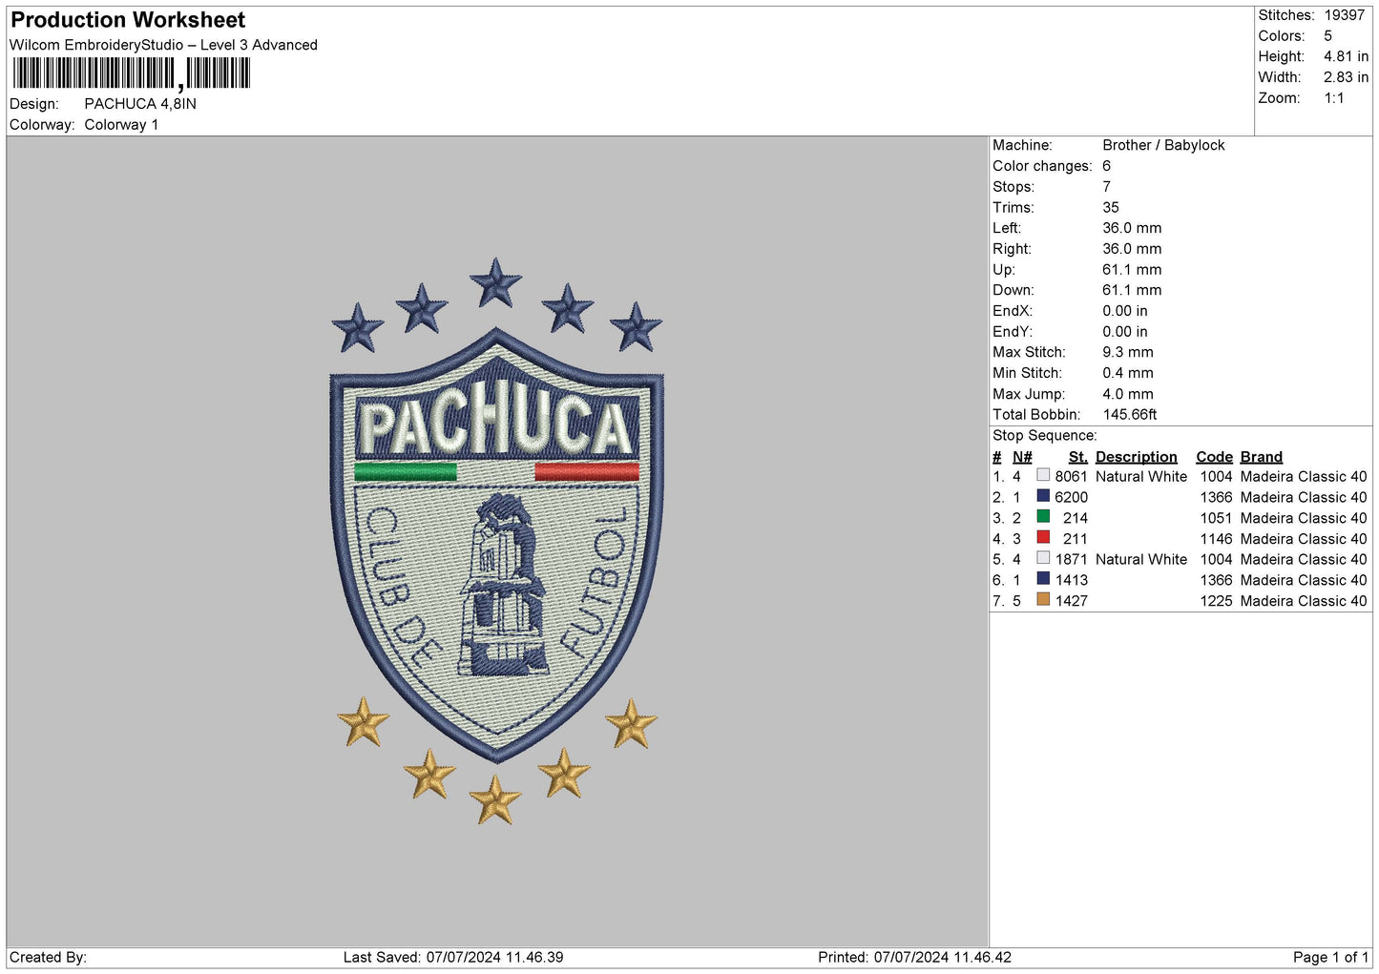
Task: Click the barcode under the worksheet title
Action: coord(132,73)
